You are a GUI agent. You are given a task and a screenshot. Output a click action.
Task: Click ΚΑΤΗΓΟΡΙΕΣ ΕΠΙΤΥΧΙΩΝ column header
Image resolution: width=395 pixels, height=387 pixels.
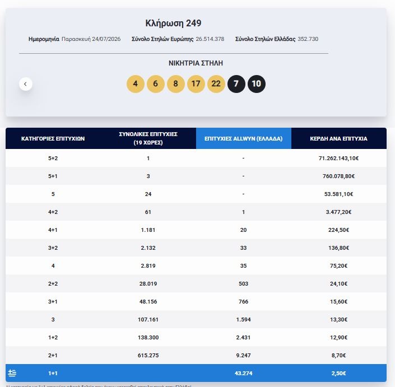coord(53,138)
